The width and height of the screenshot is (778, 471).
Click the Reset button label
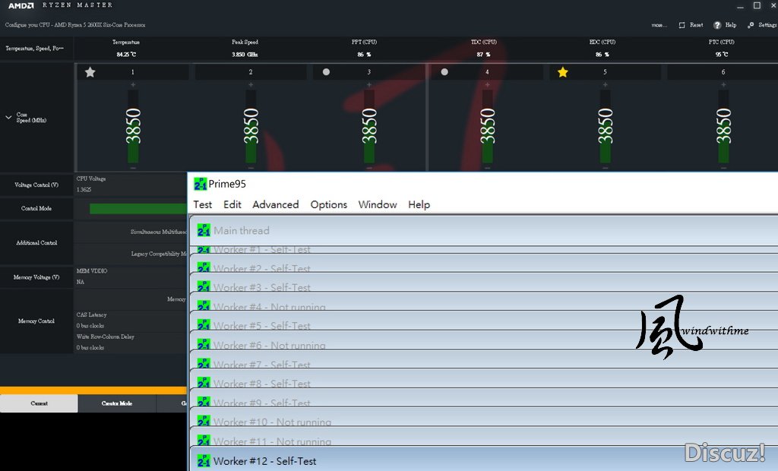point(696,25)
